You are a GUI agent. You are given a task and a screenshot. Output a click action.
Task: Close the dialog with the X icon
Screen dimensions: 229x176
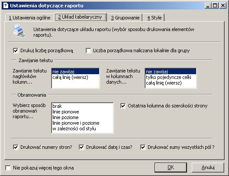[x=223, y=6]
